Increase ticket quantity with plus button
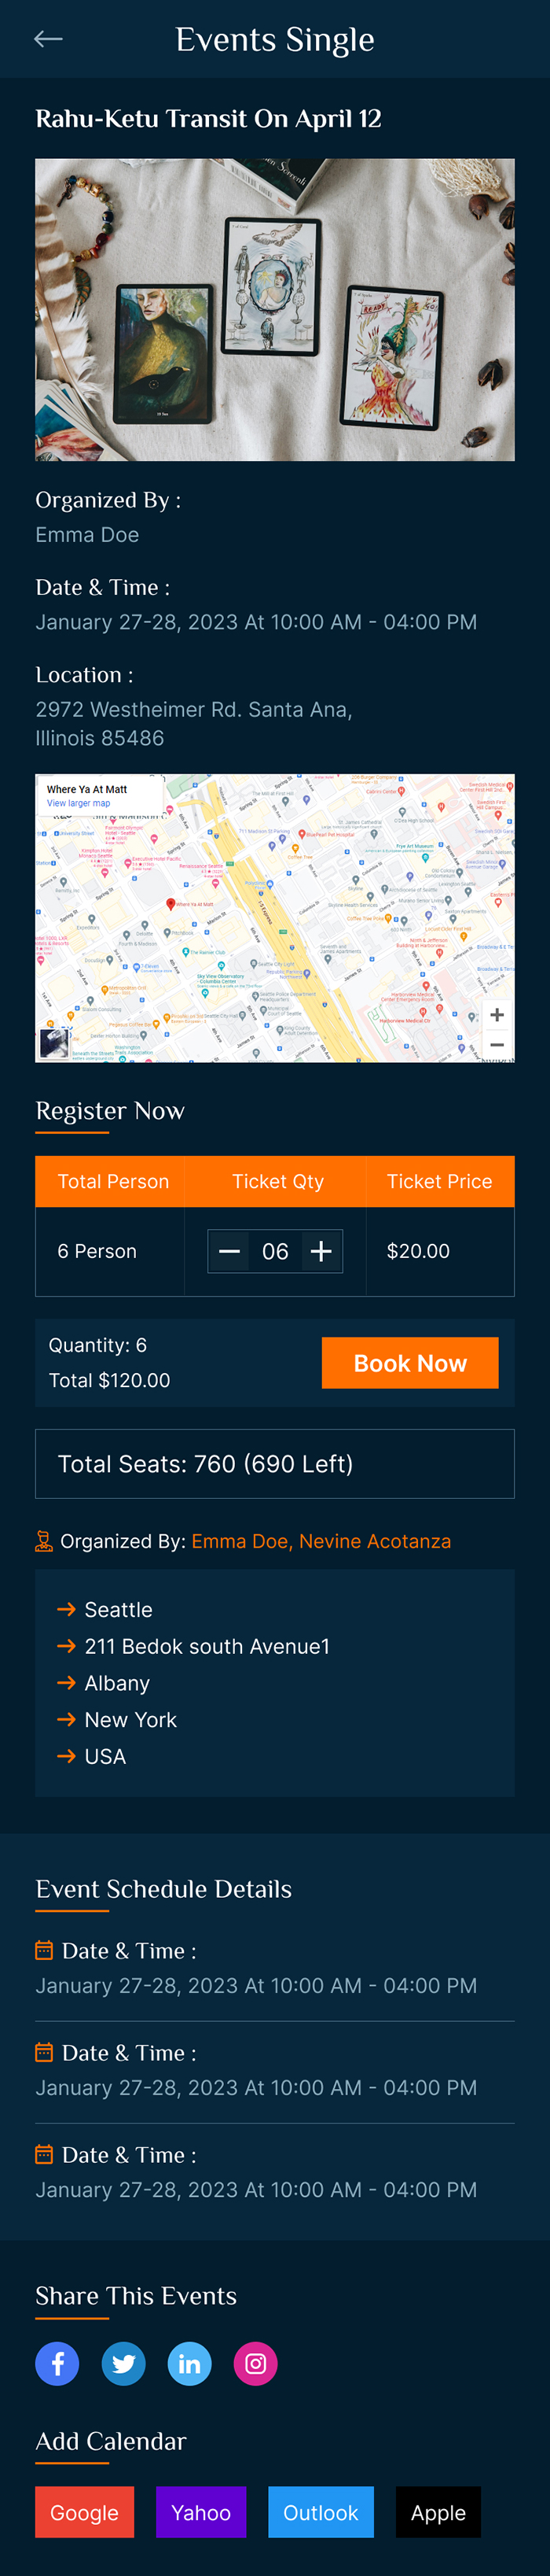This screenshot has width=550, height=2576. click(321, 1251)
